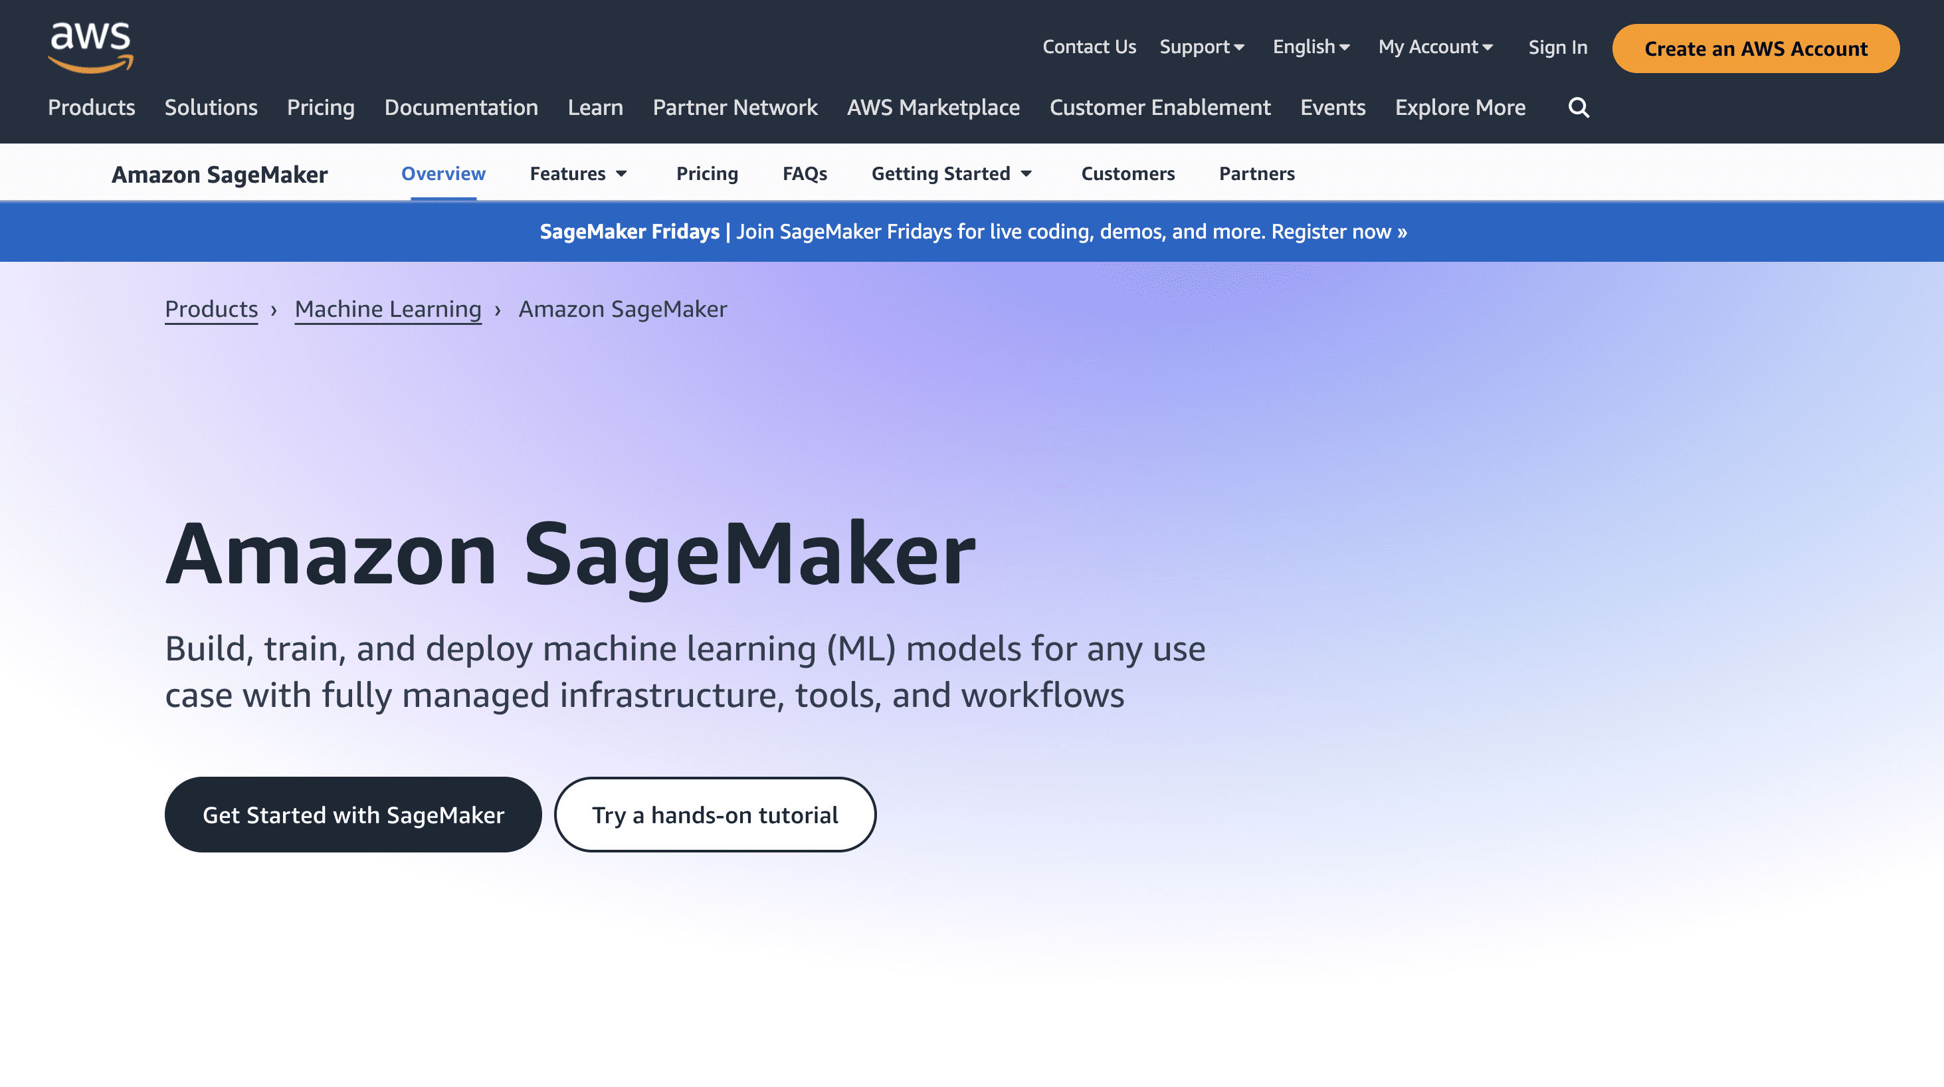Open the Customer Enablement menu
The width and height of the screenshot is (1944, 1087).
pyautogui.click(x=1160, y=107)
